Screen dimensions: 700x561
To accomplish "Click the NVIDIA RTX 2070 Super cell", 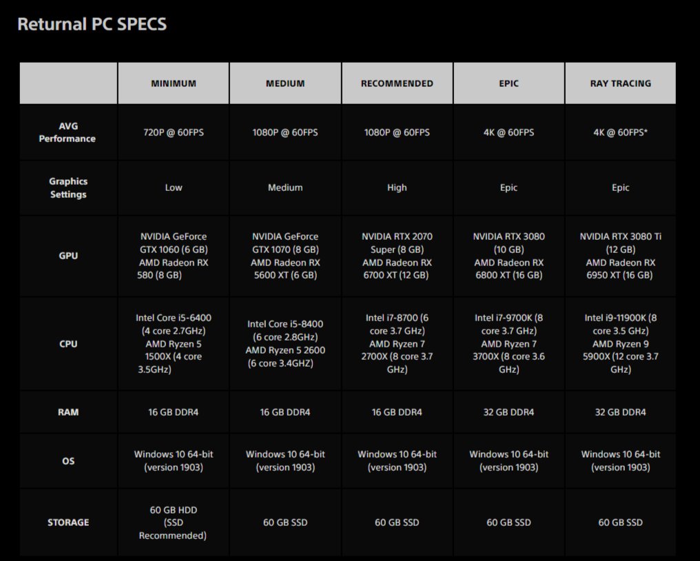I will pos(397,256).
